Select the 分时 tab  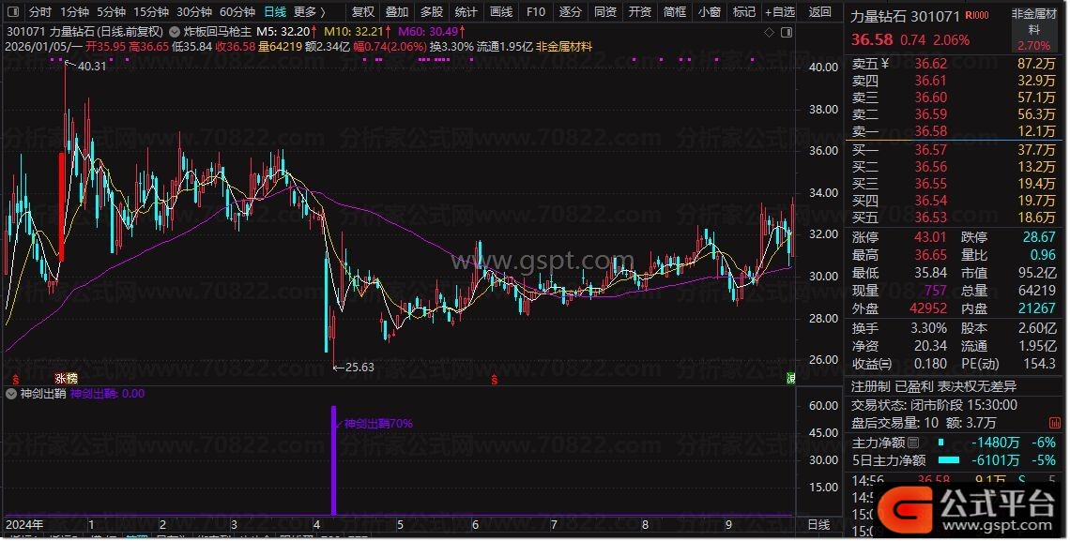39,12
